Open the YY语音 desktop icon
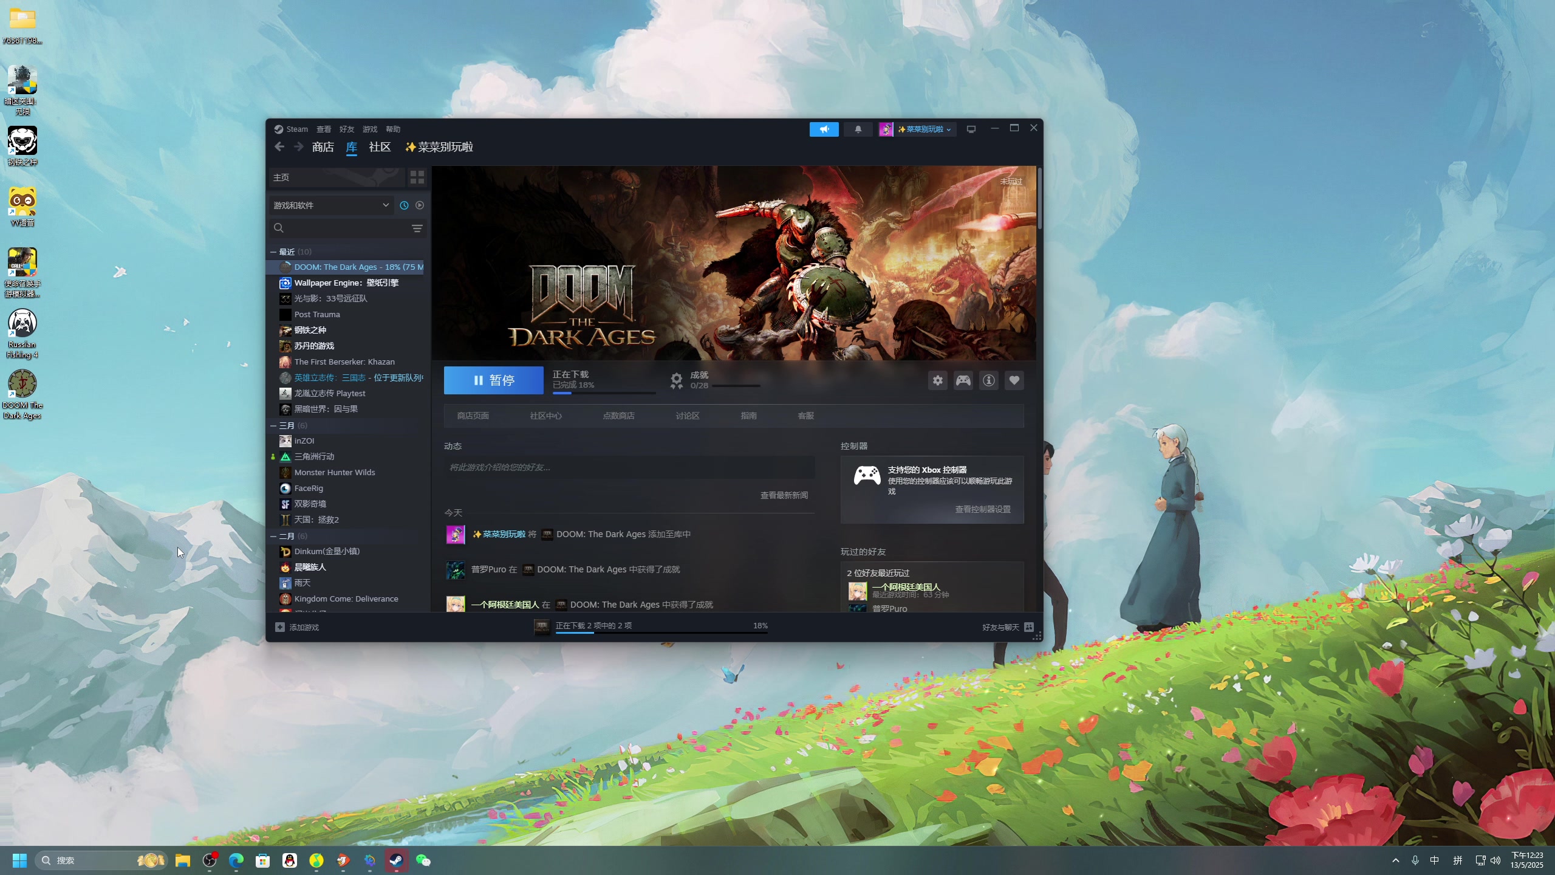Screen dimensions: 1555x875 pos(22,207)
